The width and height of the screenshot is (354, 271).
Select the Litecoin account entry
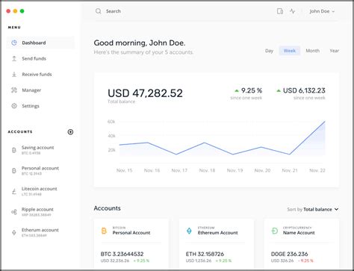[39, 191]
